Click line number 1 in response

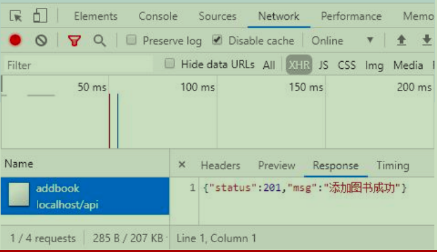click(x=192, y=188)
